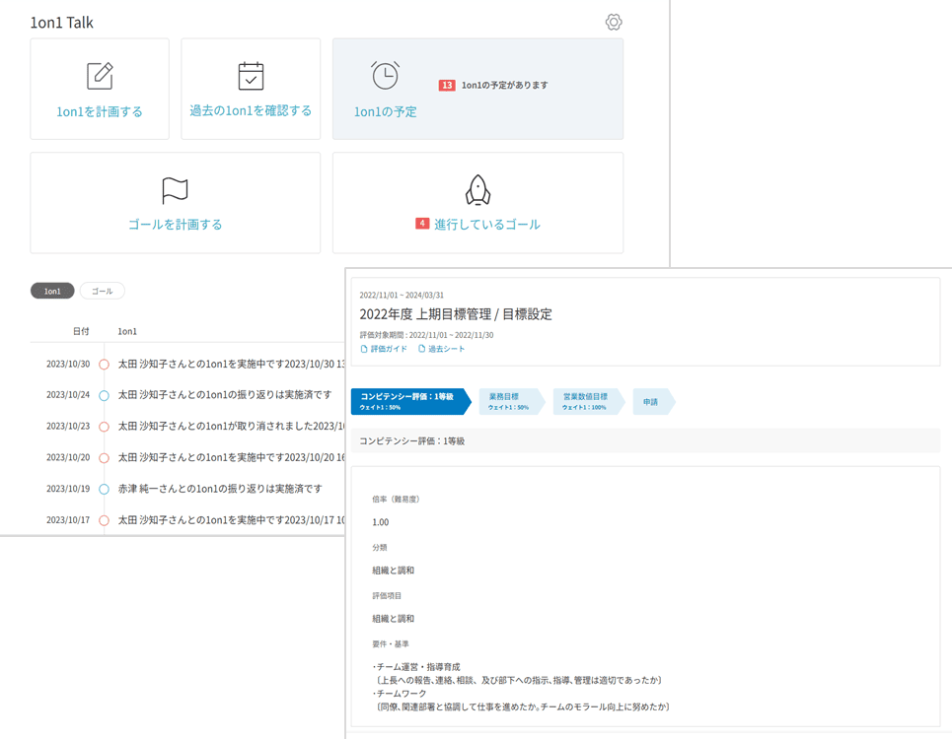Image resolution: width=952 pixels, height=739 pixels.
Task: Click the calendar icon above 過去の1on1を確認する
Action: pos(250,74)
